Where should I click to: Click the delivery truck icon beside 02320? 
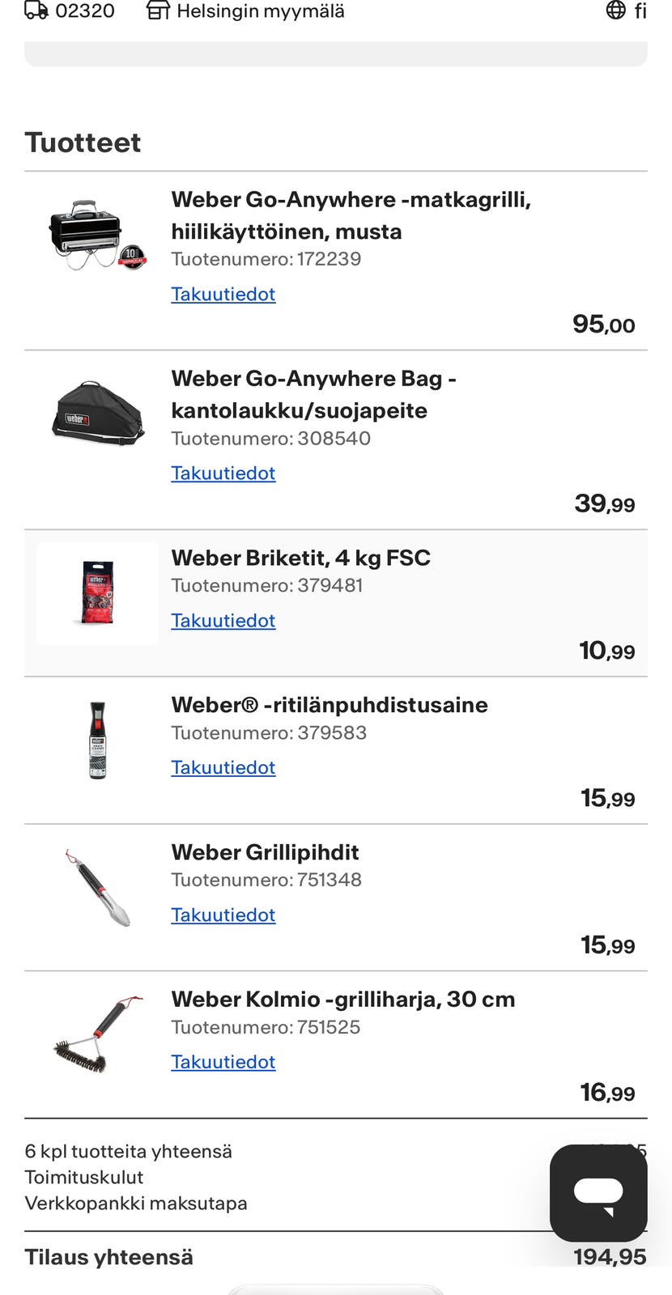coord(36,11)
